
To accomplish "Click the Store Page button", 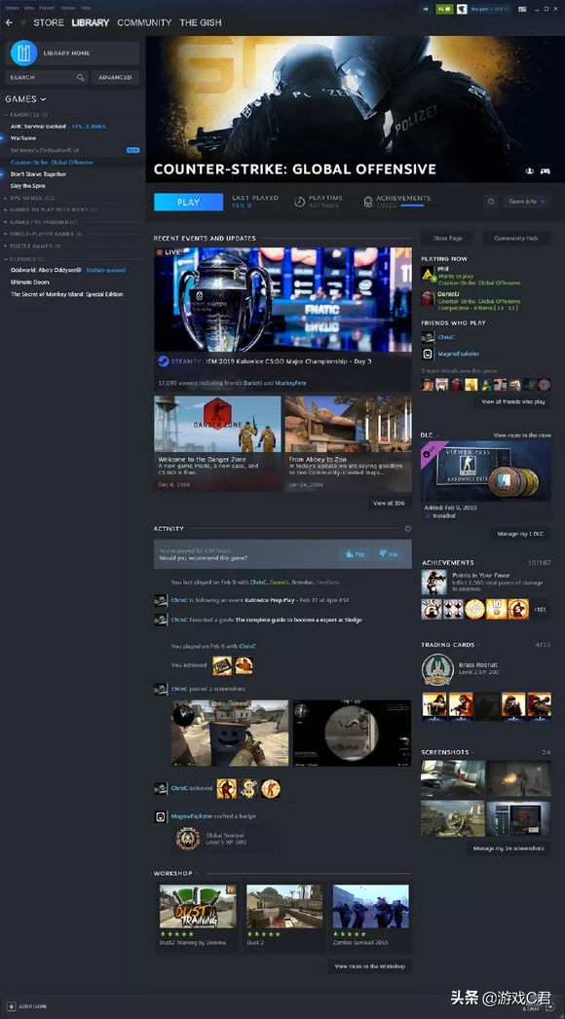I will 447,238.
